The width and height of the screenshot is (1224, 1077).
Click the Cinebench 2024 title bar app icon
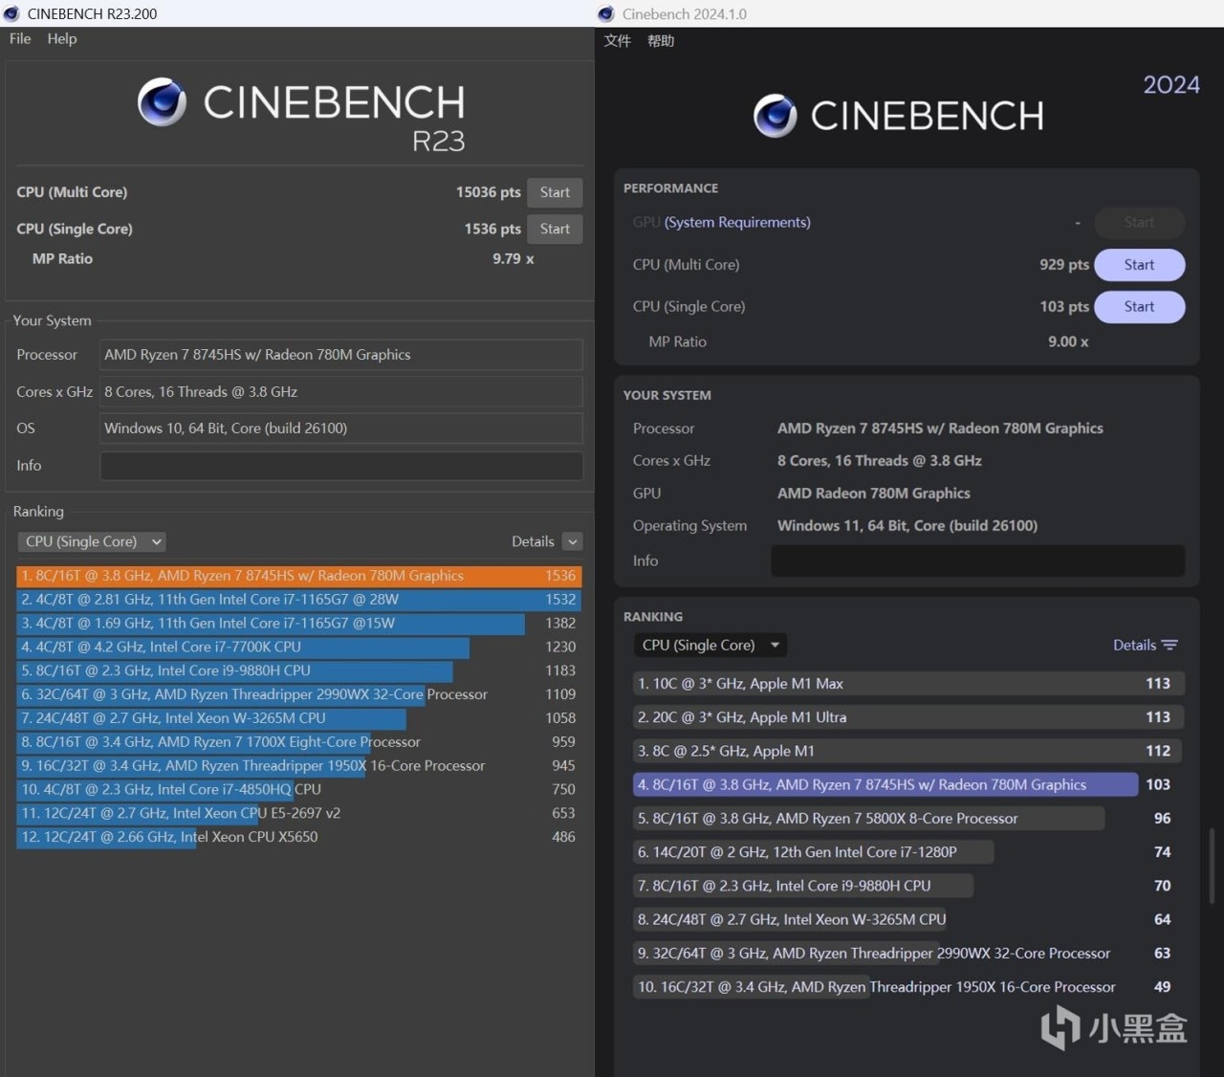tap(605, 13)
